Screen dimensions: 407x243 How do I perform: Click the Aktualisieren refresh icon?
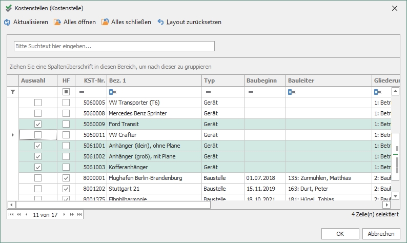coord(7,23)
